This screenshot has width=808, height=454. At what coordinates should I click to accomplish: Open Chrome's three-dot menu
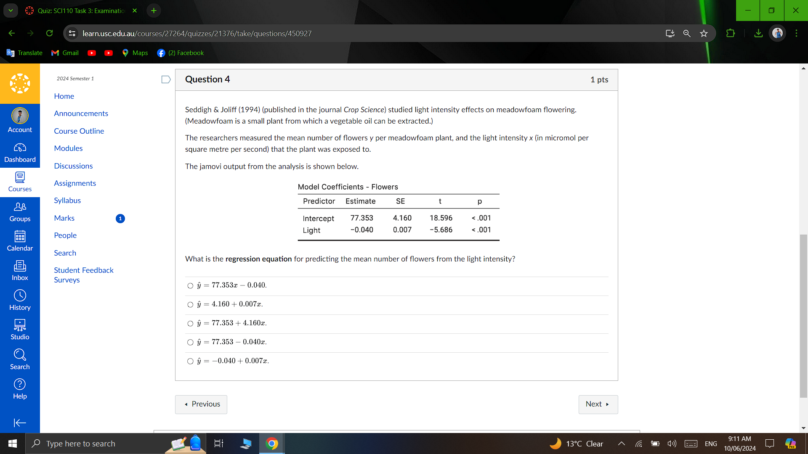coord(796,33)
